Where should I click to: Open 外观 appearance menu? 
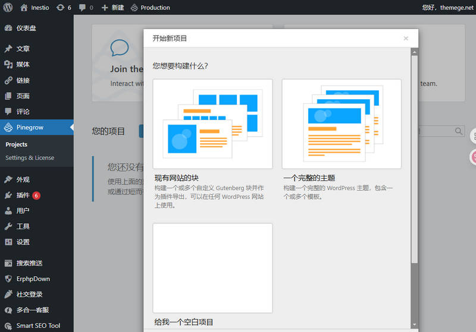tap(37, 179)
